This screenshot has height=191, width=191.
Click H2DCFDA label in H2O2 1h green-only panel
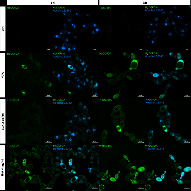[x=13, y=54]
